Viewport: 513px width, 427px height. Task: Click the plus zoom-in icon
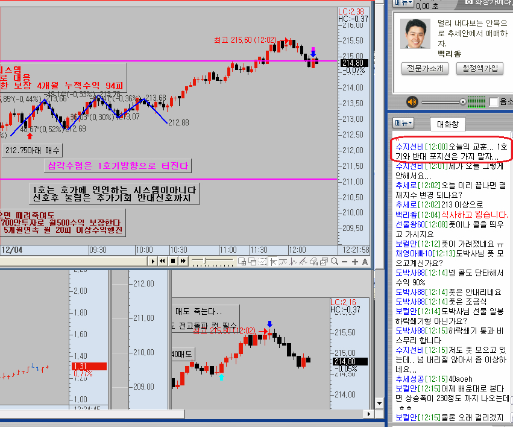[354, 261]
